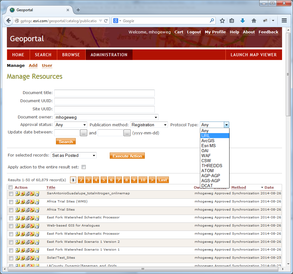Click the delete icon for East Fork Watershed Scenario 1 Version 2
The width and height of the screenshot is (293, 274).
coord(32,242)
